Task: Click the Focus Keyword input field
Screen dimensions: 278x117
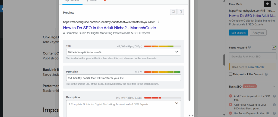Action: click(253, 56)
